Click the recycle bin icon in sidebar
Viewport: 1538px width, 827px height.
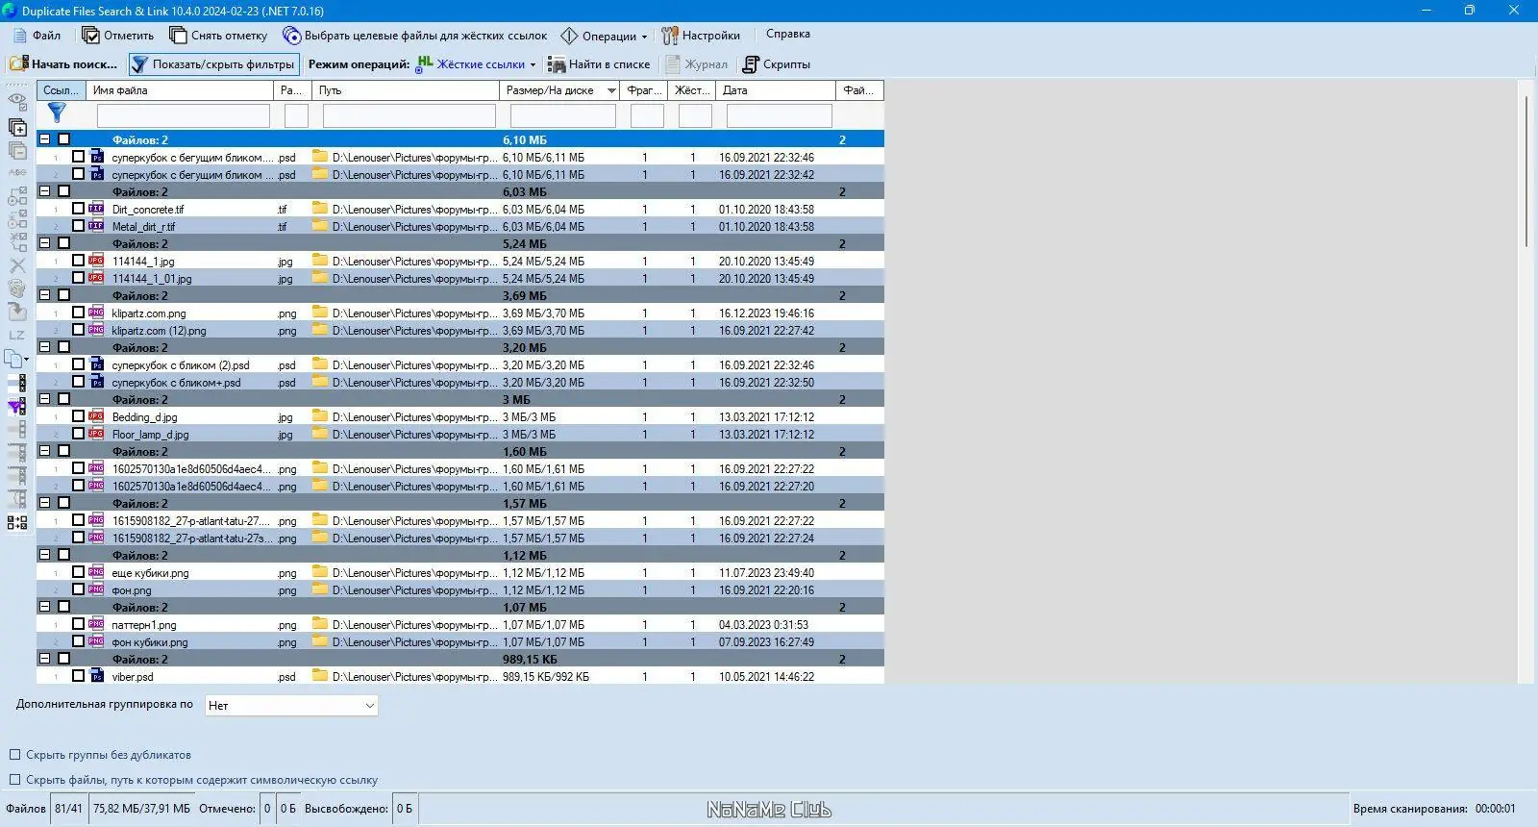click(17, 288)
